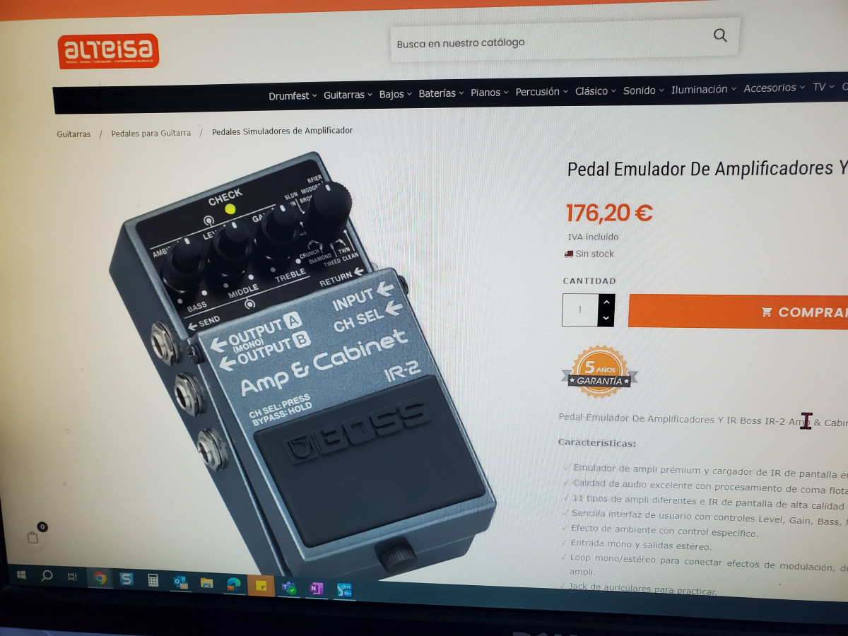Open the shopping bag cart icon
848x636 pixels.
pos(33,537)
